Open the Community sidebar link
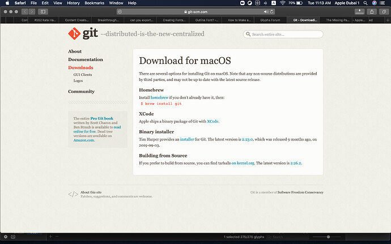 (x=81, y=92)
